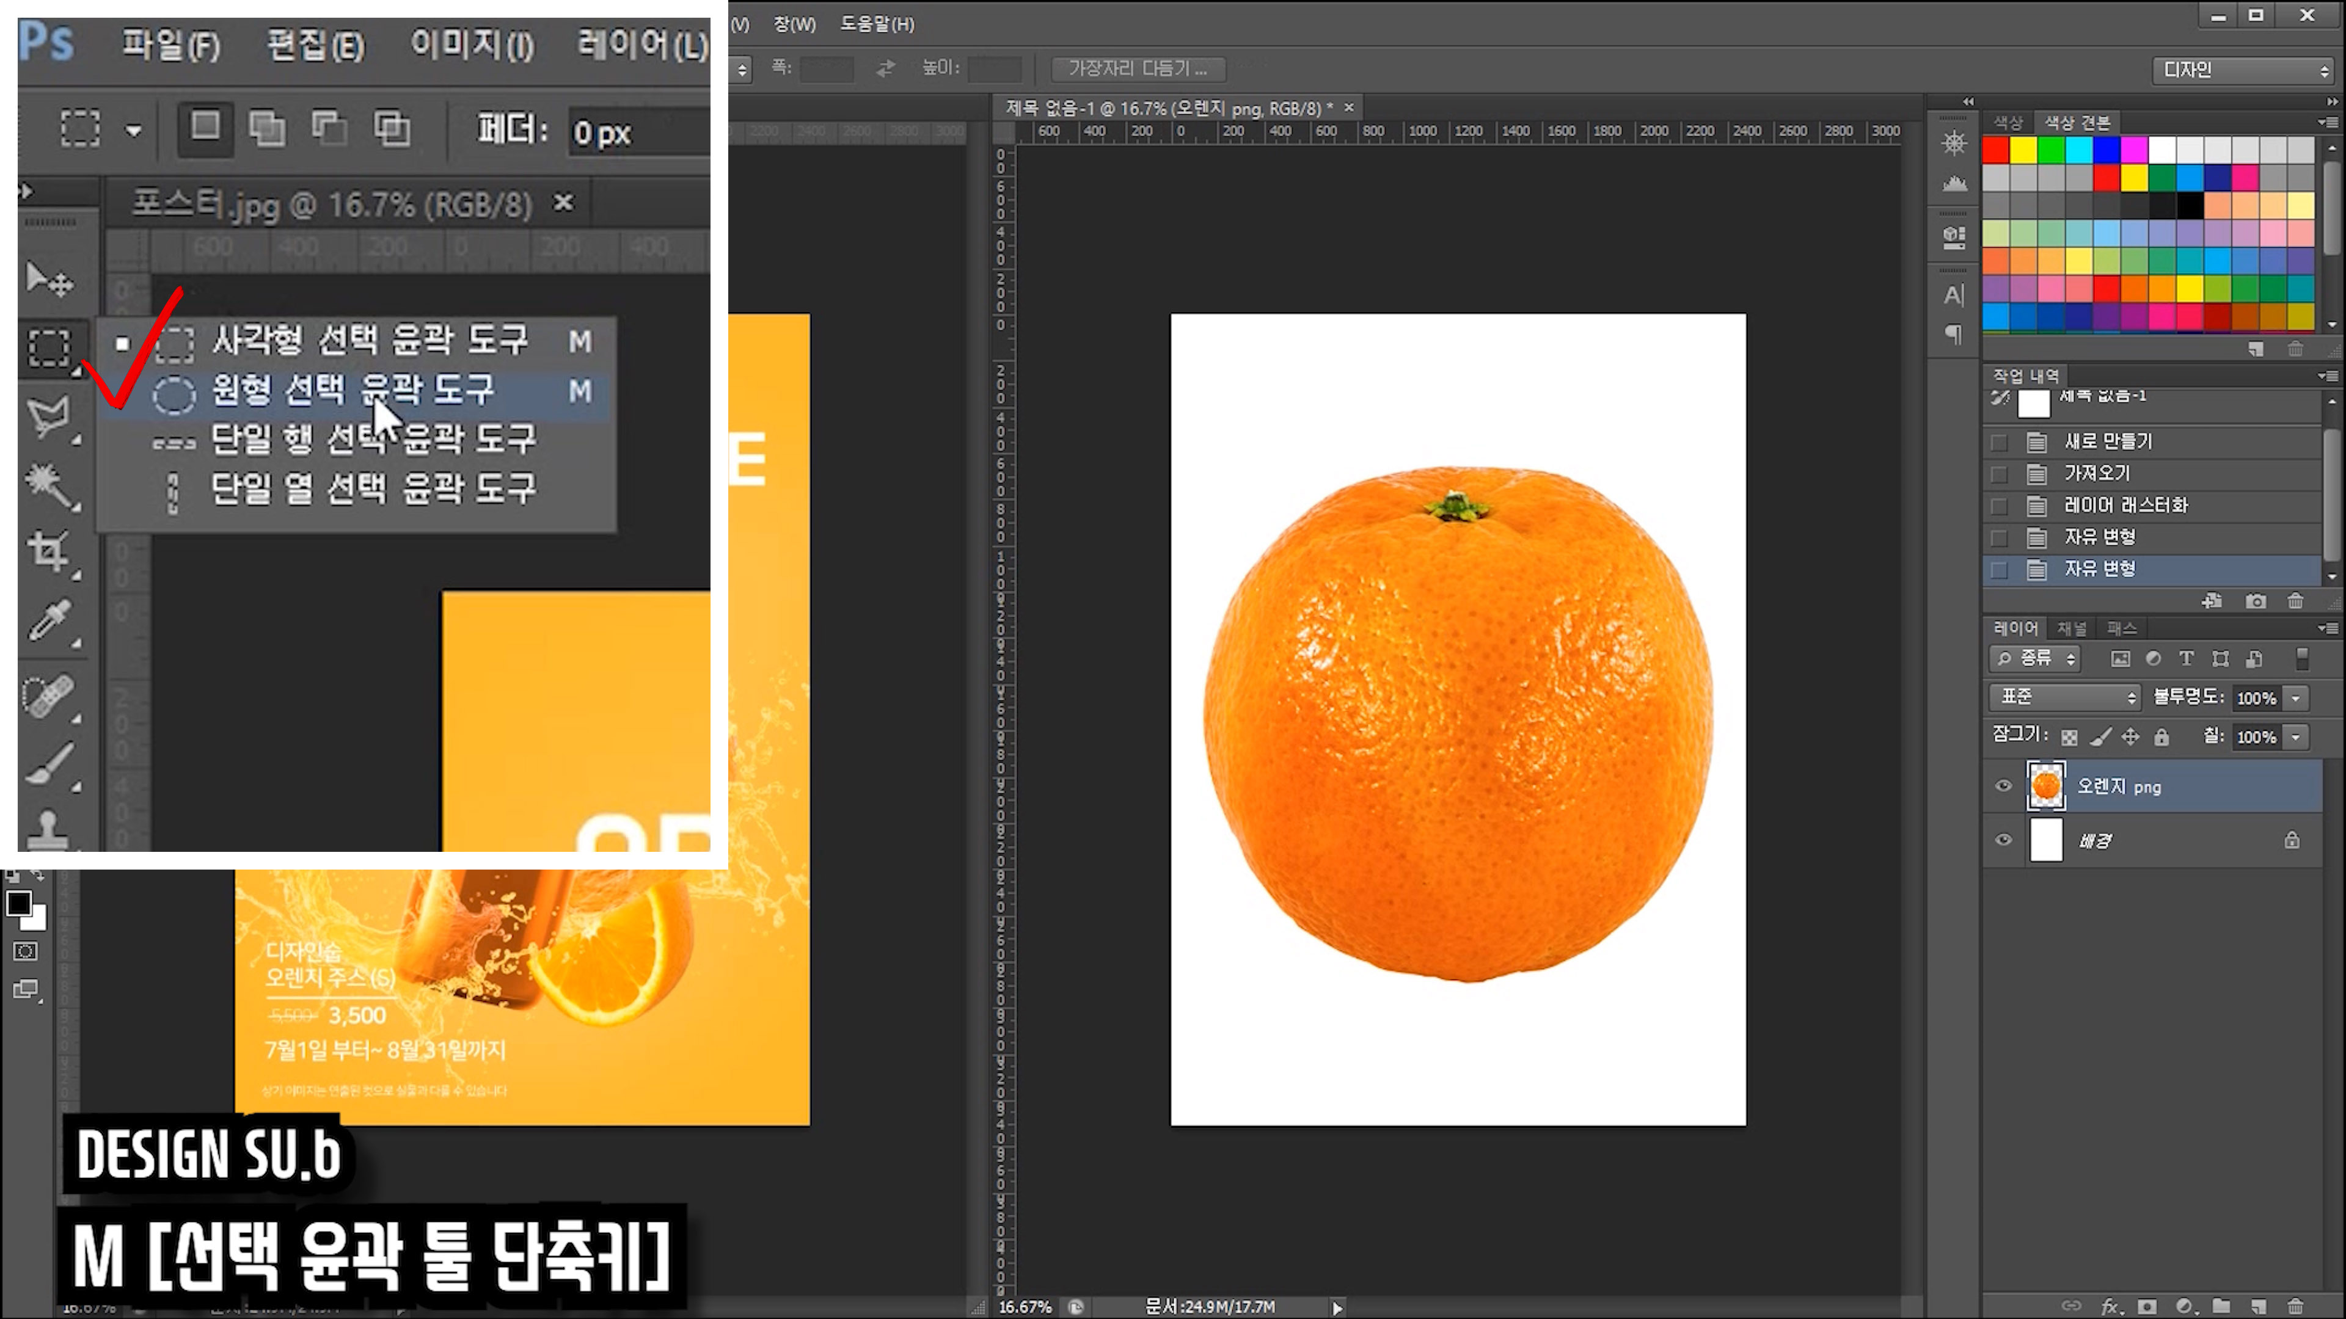Pick the red swatch in top-left corner
Screen dimensions: 2346x1319
1995,149
